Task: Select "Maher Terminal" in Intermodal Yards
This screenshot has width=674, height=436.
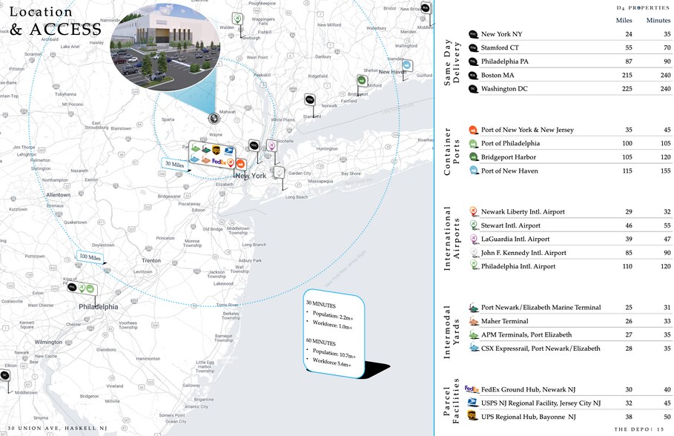Action: pos(504,322)
